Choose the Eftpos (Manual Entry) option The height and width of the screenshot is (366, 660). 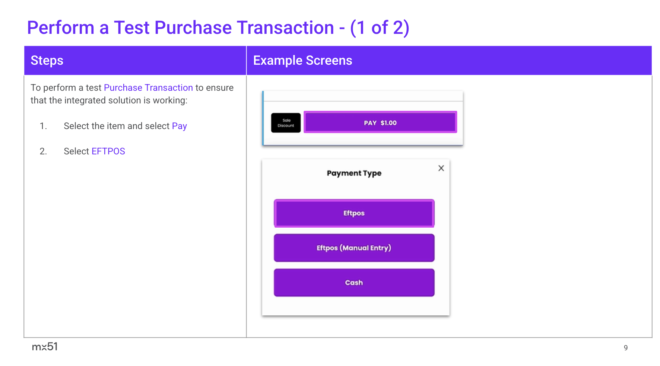[354, 248]
